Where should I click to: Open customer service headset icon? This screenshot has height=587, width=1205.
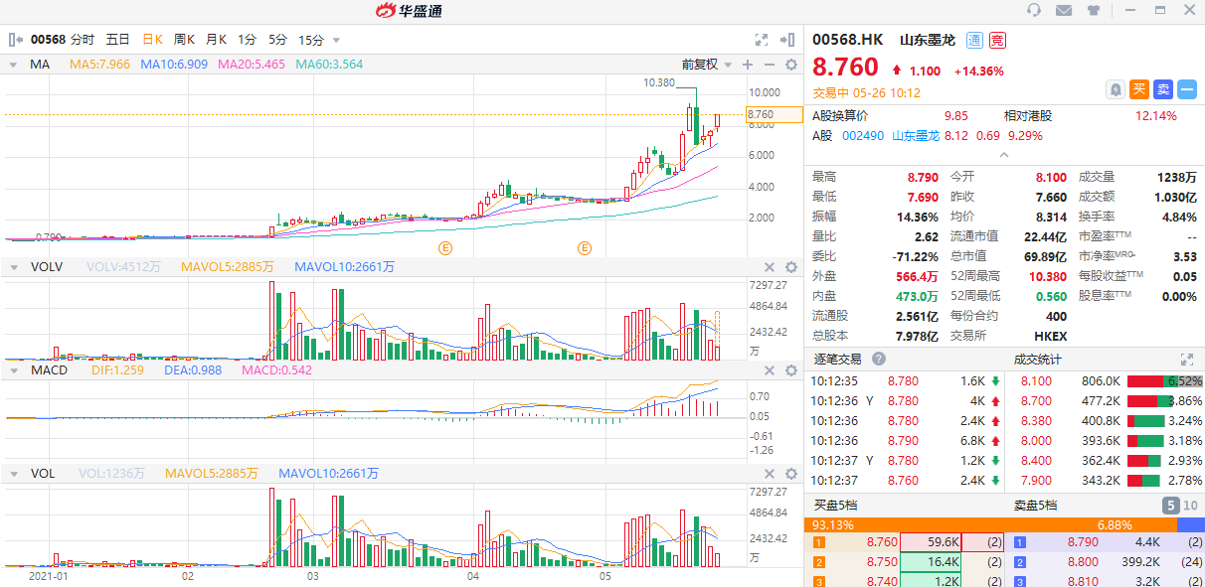(x=1034, y=10)
